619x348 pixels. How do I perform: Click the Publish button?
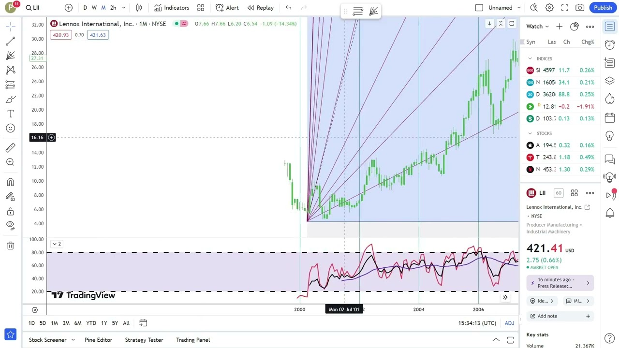[x=603, y=8]
